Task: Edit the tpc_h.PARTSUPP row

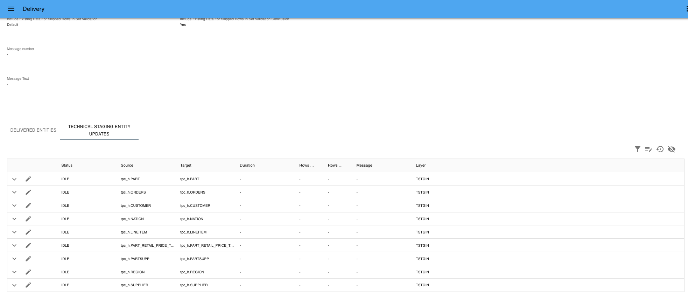Action: pyautogui.click(x=28, y=259)
